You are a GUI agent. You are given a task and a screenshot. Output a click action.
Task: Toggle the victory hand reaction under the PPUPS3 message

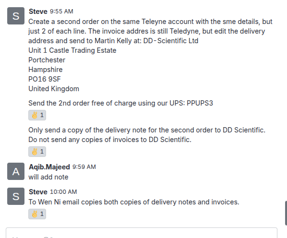coord(37,115)
